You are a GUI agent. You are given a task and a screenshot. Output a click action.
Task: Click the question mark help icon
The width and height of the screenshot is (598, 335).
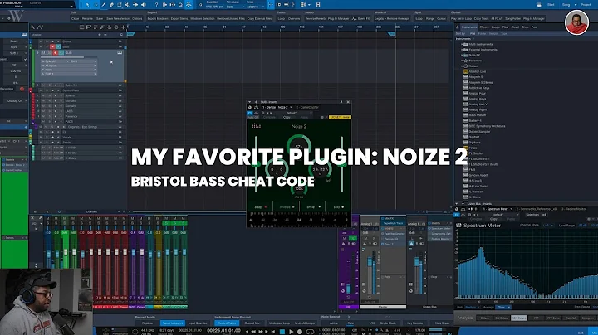point(156,5)
